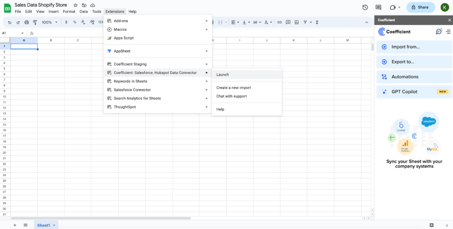Insert a chart from toolbar
This screenshot has height=229, width=453.
click(x=297, y=22)
